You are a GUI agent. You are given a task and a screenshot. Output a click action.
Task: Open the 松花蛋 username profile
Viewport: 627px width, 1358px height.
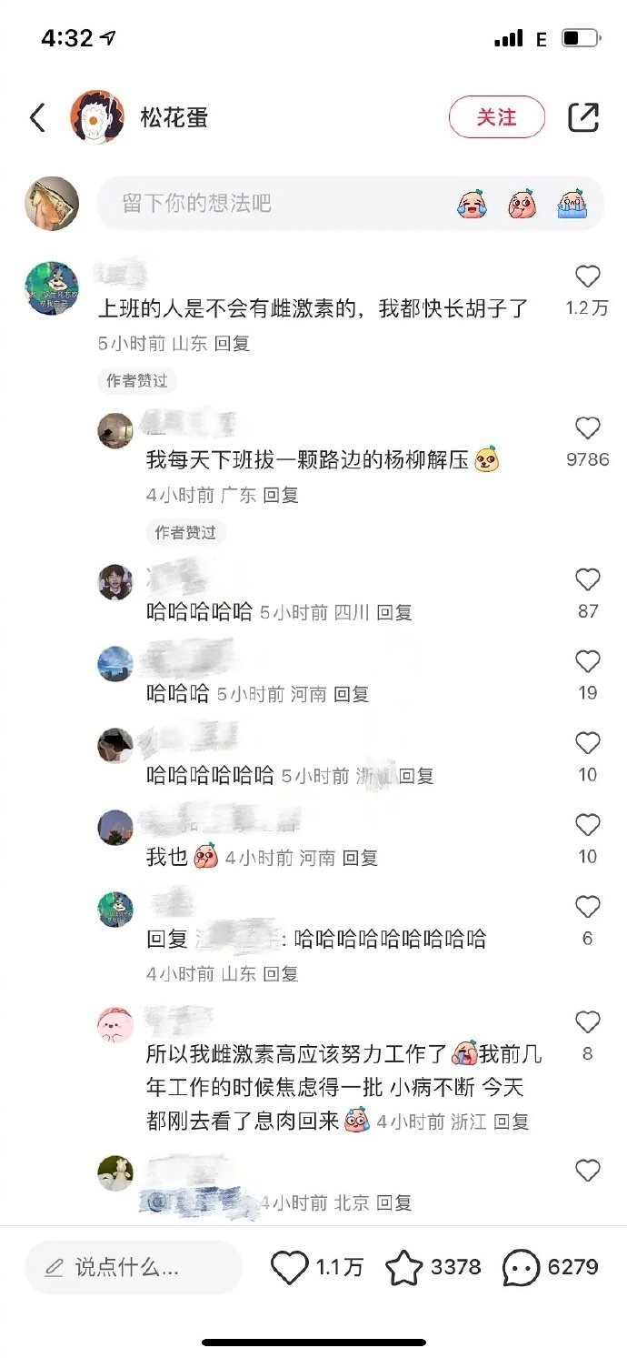(174, 117)
